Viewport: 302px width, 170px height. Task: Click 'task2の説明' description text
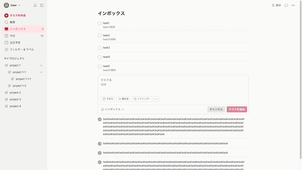pyautogui.click(x=109, y=39)
